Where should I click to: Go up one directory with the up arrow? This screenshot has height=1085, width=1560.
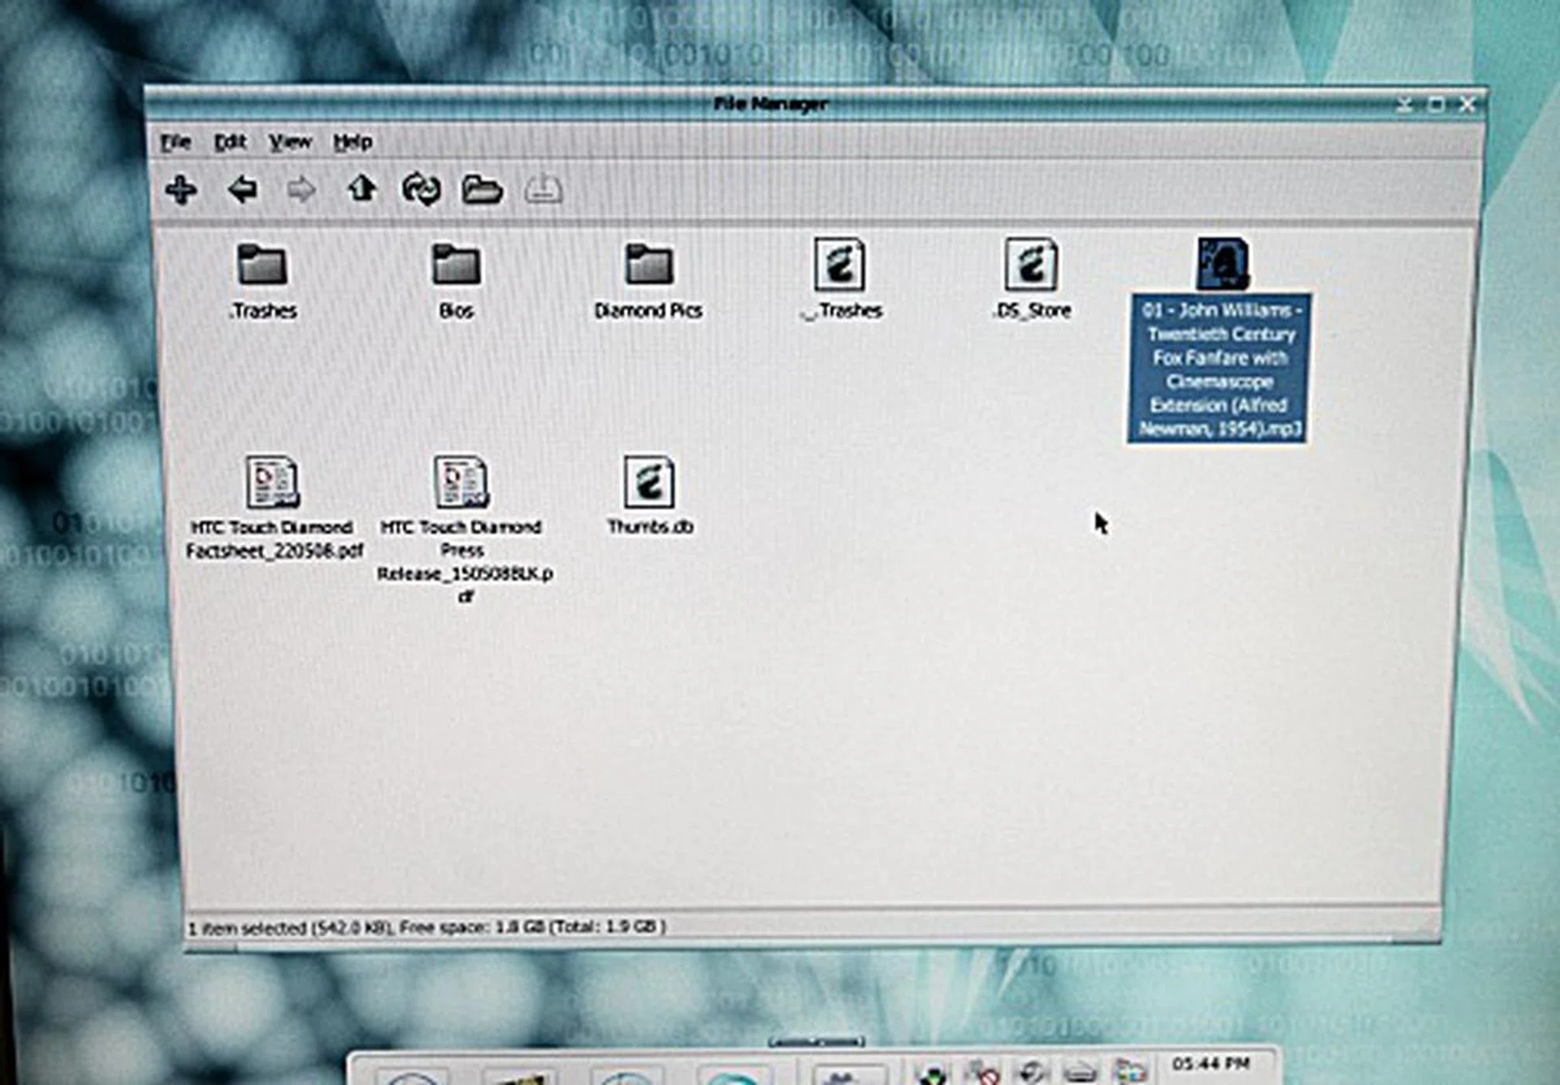362,191
